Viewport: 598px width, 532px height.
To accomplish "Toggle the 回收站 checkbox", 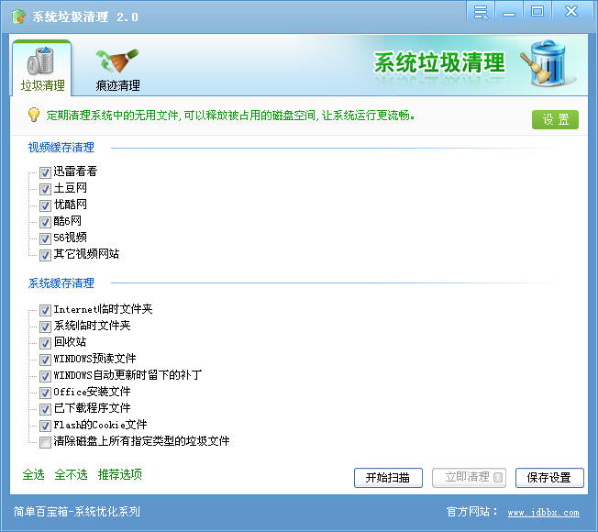I will (x=45, y=342).
